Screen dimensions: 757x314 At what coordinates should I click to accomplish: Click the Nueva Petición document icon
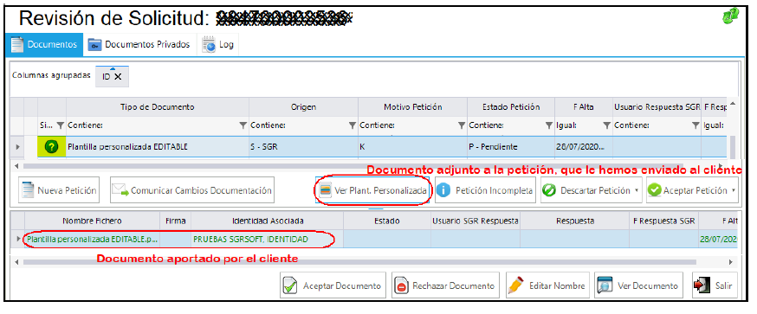point(29,190)
